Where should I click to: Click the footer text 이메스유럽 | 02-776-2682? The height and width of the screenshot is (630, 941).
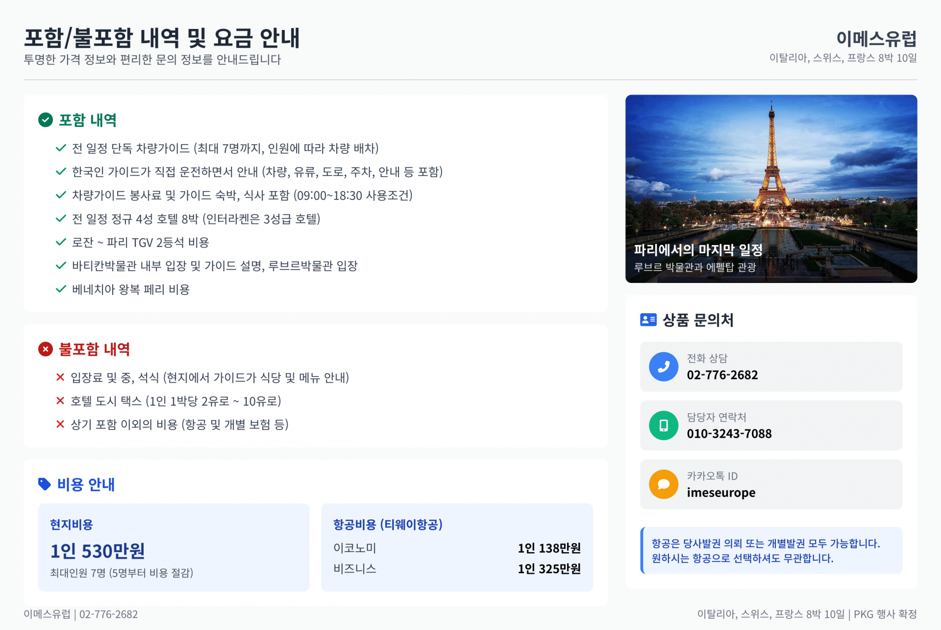click(x=81, y=614)
